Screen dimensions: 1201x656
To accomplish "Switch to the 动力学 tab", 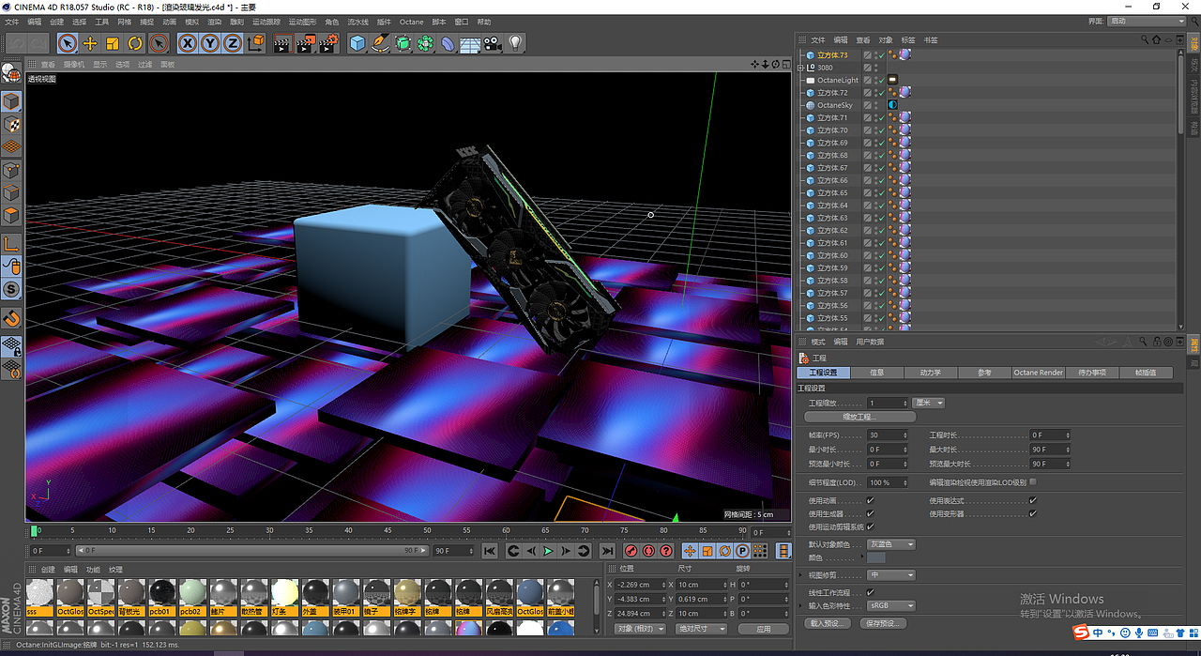I will click(x=931, y=373).
